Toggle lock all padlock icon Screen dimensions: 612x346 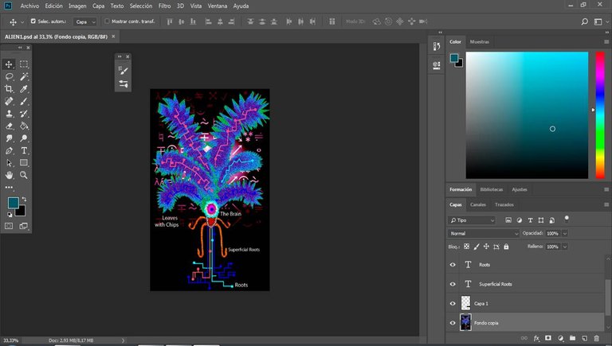[x=506, y=247]
